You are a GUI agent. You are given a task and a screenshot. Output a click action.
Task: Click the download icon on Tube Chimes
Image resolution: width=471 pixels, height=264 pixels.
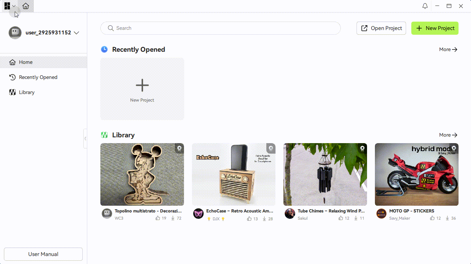click(x=356, y=218)
